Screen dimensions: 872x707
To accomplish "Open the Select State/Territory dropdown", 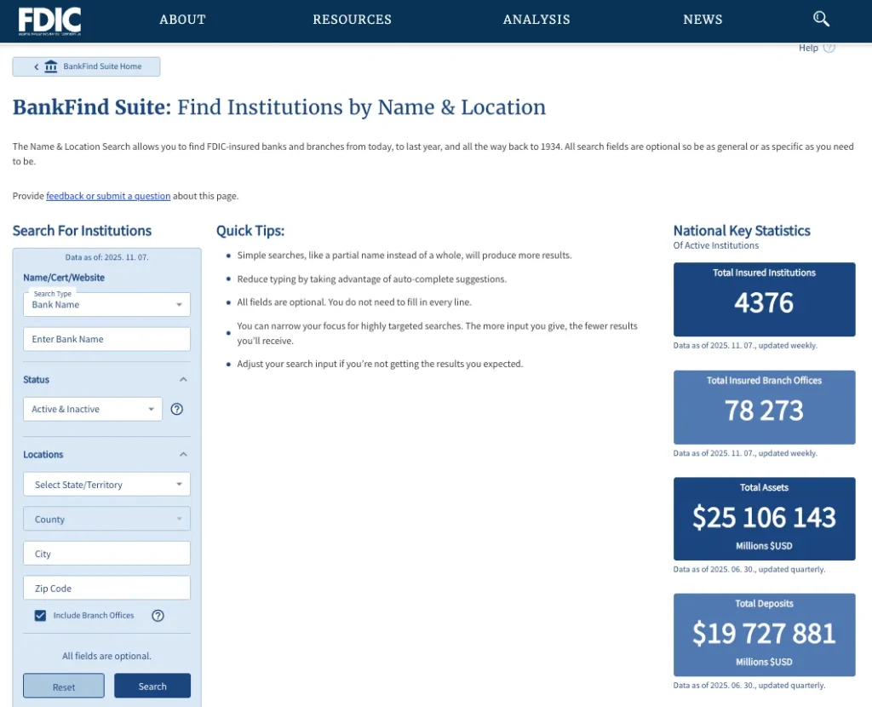I will [106, 485].
